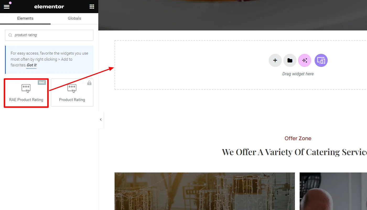Select the catering services heading

point(294,152)
